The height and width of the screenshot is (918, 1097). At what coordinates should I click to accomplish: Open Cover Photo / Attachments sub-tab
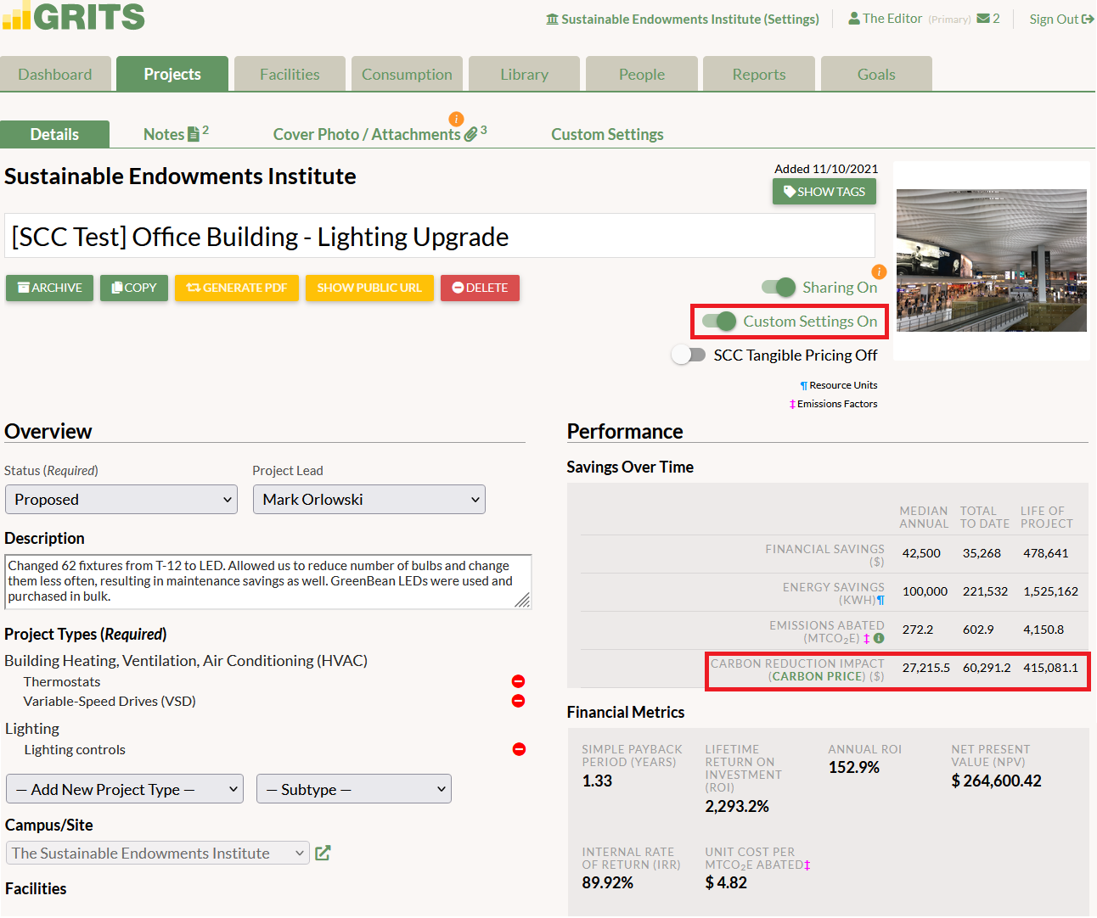[x=380, y=134]
